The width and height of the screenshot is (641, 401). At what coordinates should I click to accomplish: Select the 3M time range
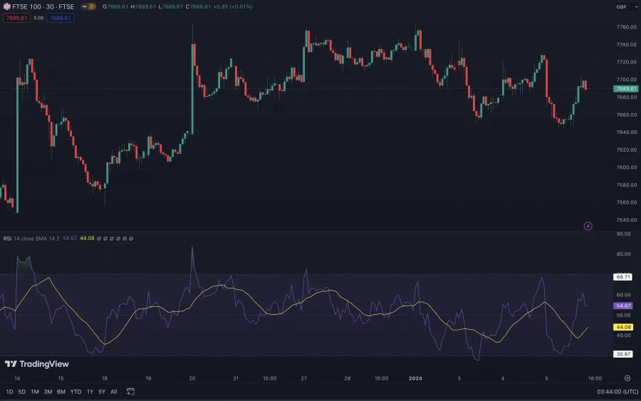pos(48,392)
